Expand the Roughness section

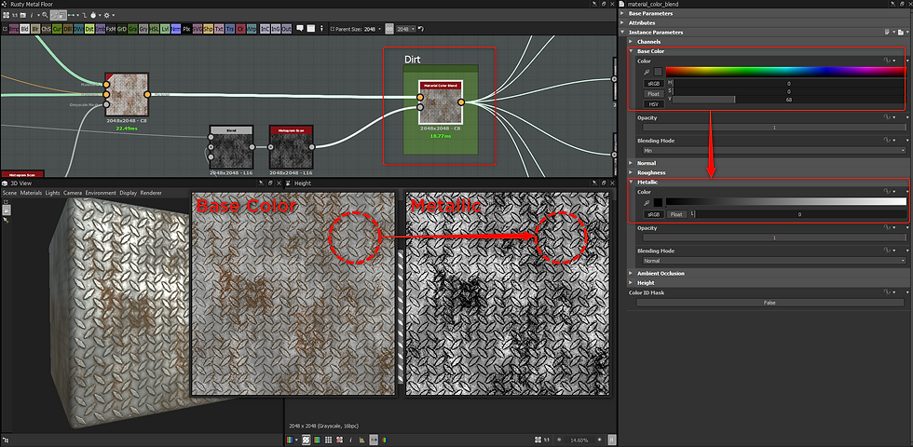pos(632,172)
